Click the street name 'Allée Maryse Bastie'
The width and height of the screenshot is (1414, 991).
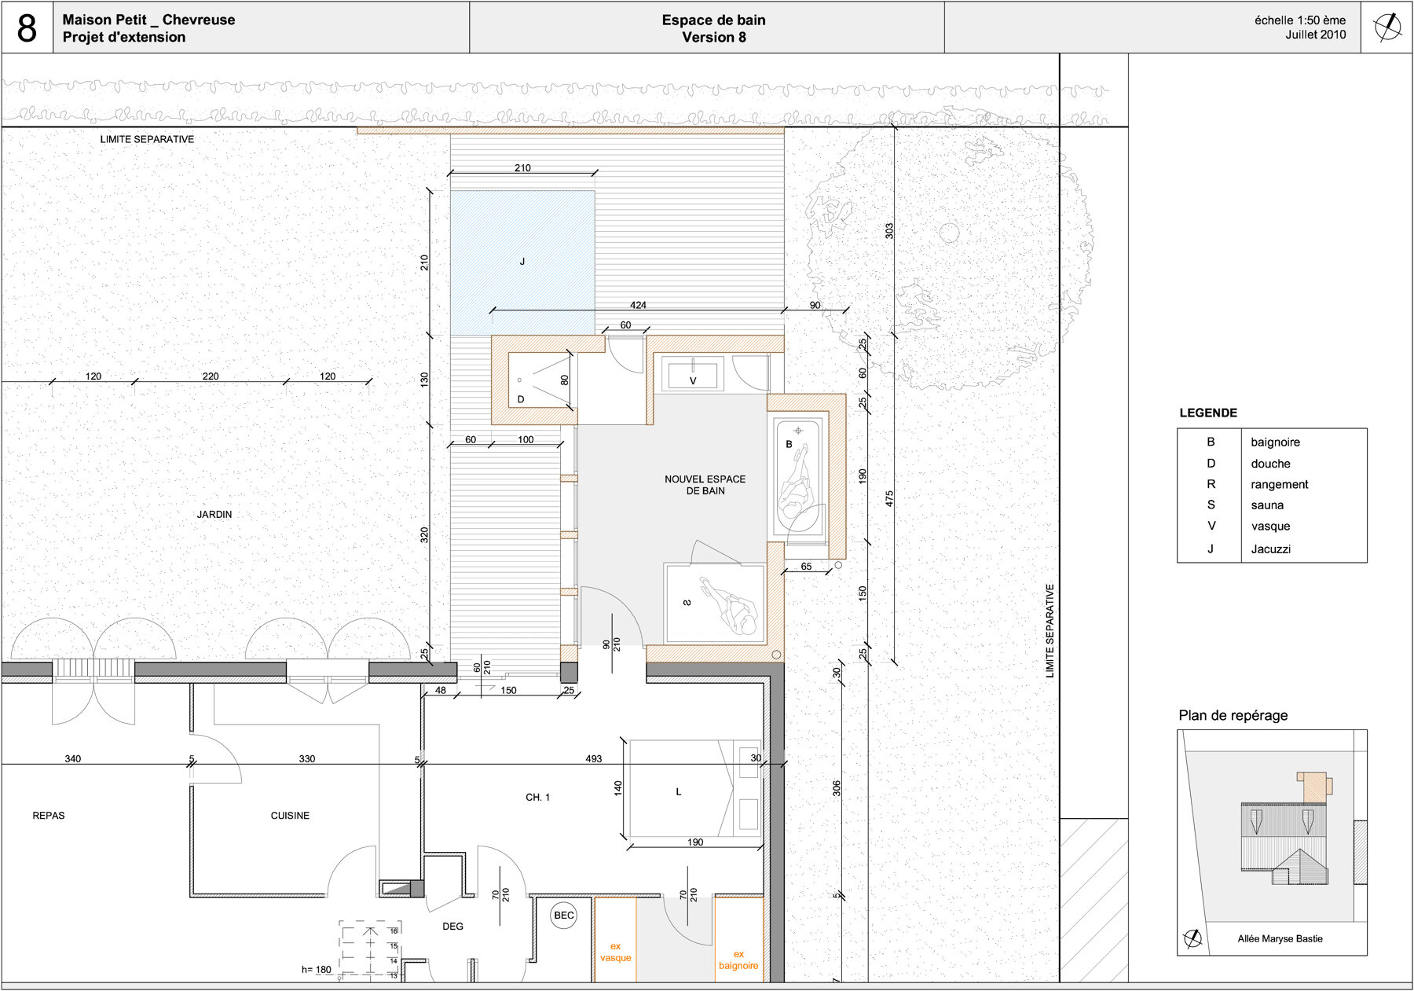(x=1280, y=938)
